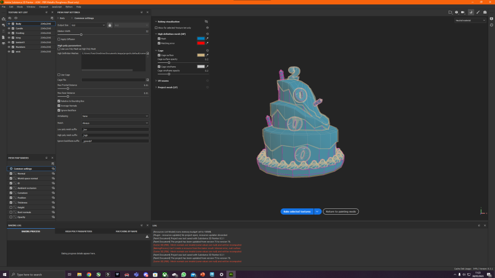The height and width of the screenshot is (278, 495).
Task: Click the camera icon in viewport toolbar
Action: (x=485, y=12)
